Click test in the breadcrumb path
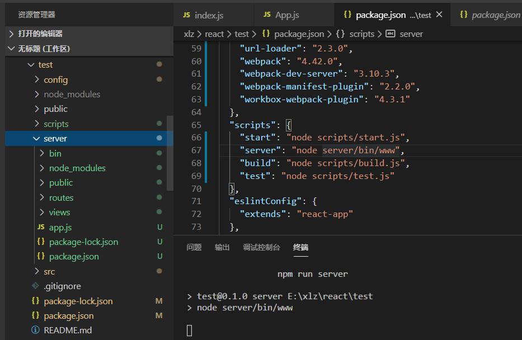Image resolution: width=522 pixels, height=340 pixels. tap(242, 34)
